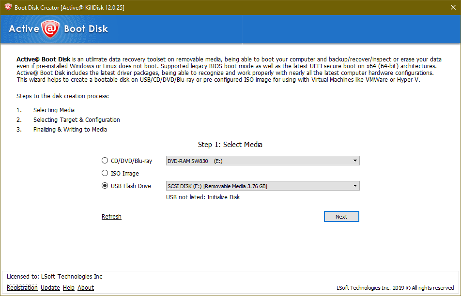
Task: Click the arrow on the USB disk selector
Action: (355, 185)
